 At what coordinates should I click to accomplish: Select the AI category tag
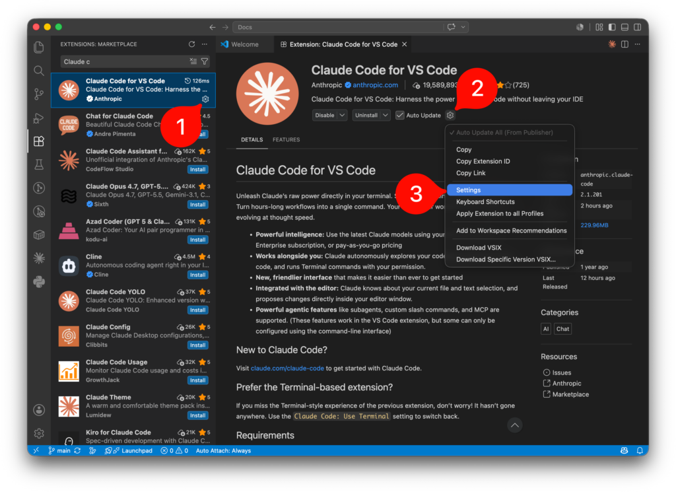[x=546, y=329]
